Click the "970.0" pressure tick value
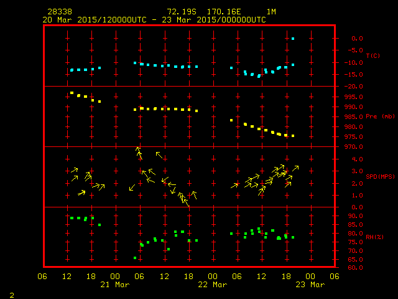Viewport: 398px width, 299px height. pos(354,147)
